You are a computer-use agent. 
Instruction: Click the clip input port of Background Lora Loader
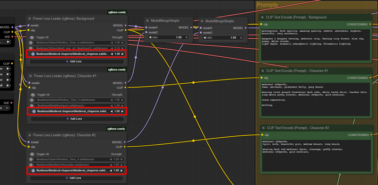pyautogui.click(x=28, y=30)
